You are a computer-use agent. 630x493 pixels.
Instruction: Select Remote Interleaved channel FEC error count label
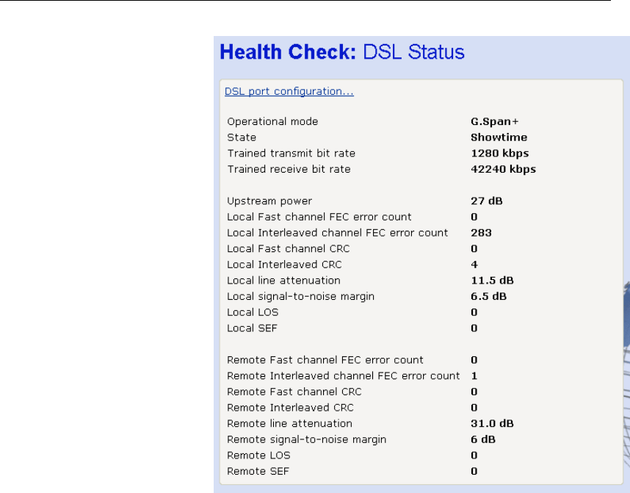[344, 376]
